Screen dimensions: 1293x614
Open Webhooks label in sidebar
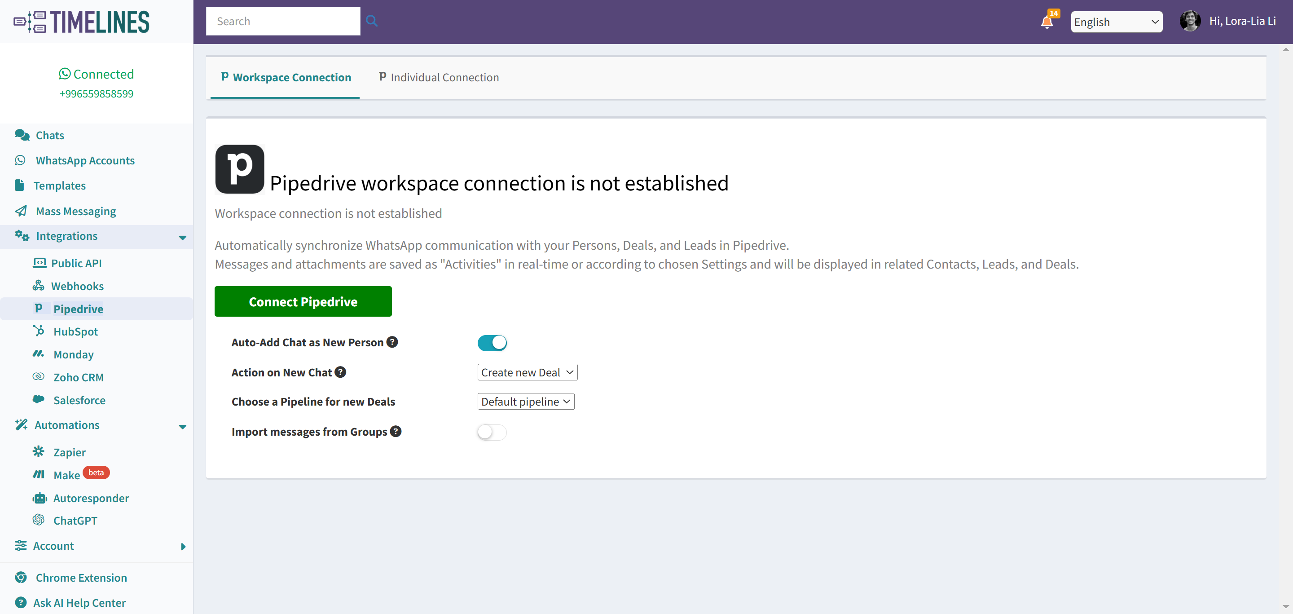77,286
